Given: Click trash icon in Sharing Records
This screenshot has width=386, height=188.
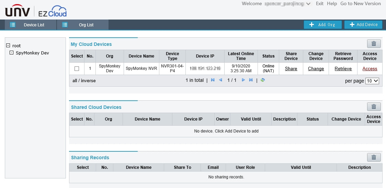Looking at the screenshot, I should tap(374, 157).
